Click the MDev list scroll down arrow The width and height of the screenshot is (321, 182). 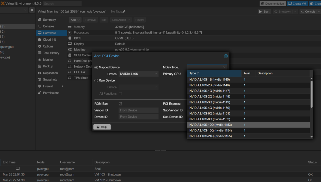click(x=312, y=137)
